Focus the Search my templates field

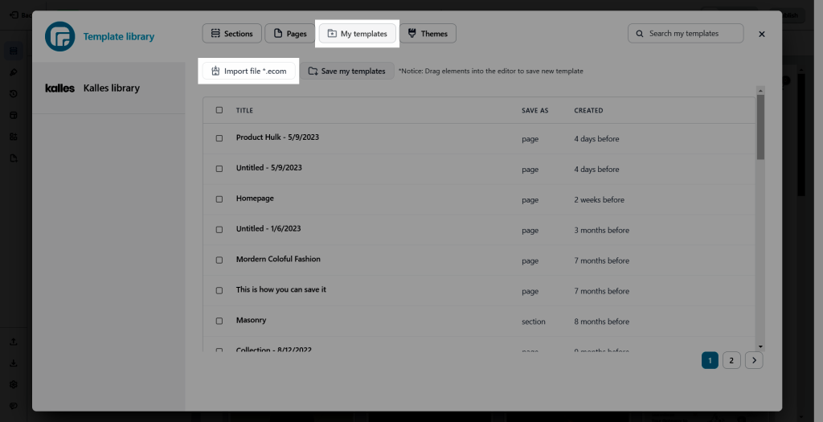coord(686,34)
